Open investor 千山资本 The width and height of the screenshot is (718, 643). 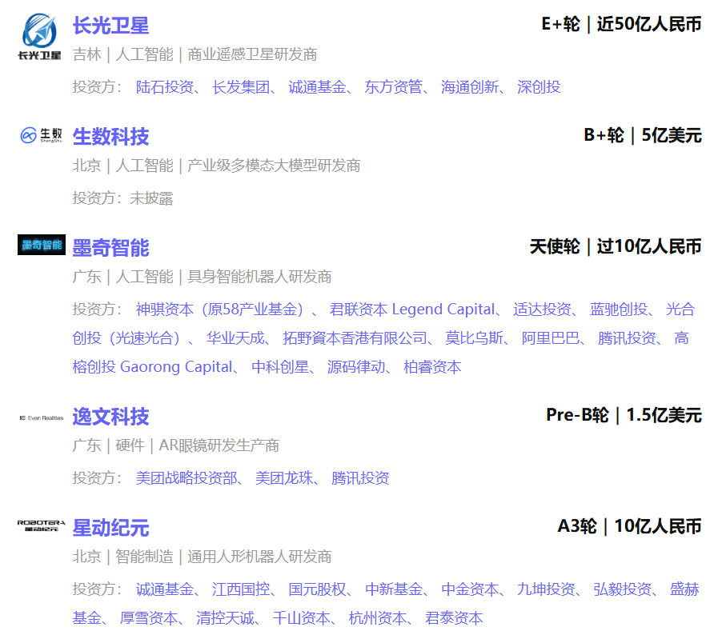pyautogui.click(x=301, y=618)
